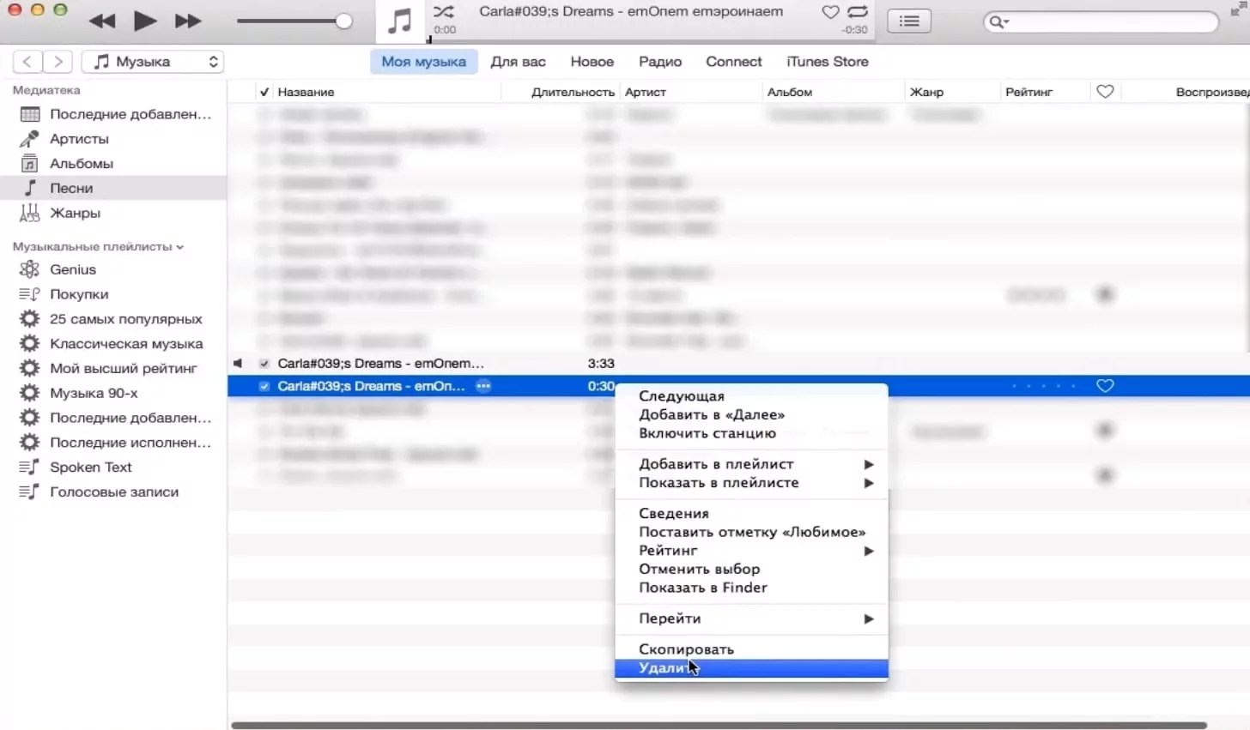Open the Музыка media type dropdown
1250x730 pixels.
pos(153,62)
